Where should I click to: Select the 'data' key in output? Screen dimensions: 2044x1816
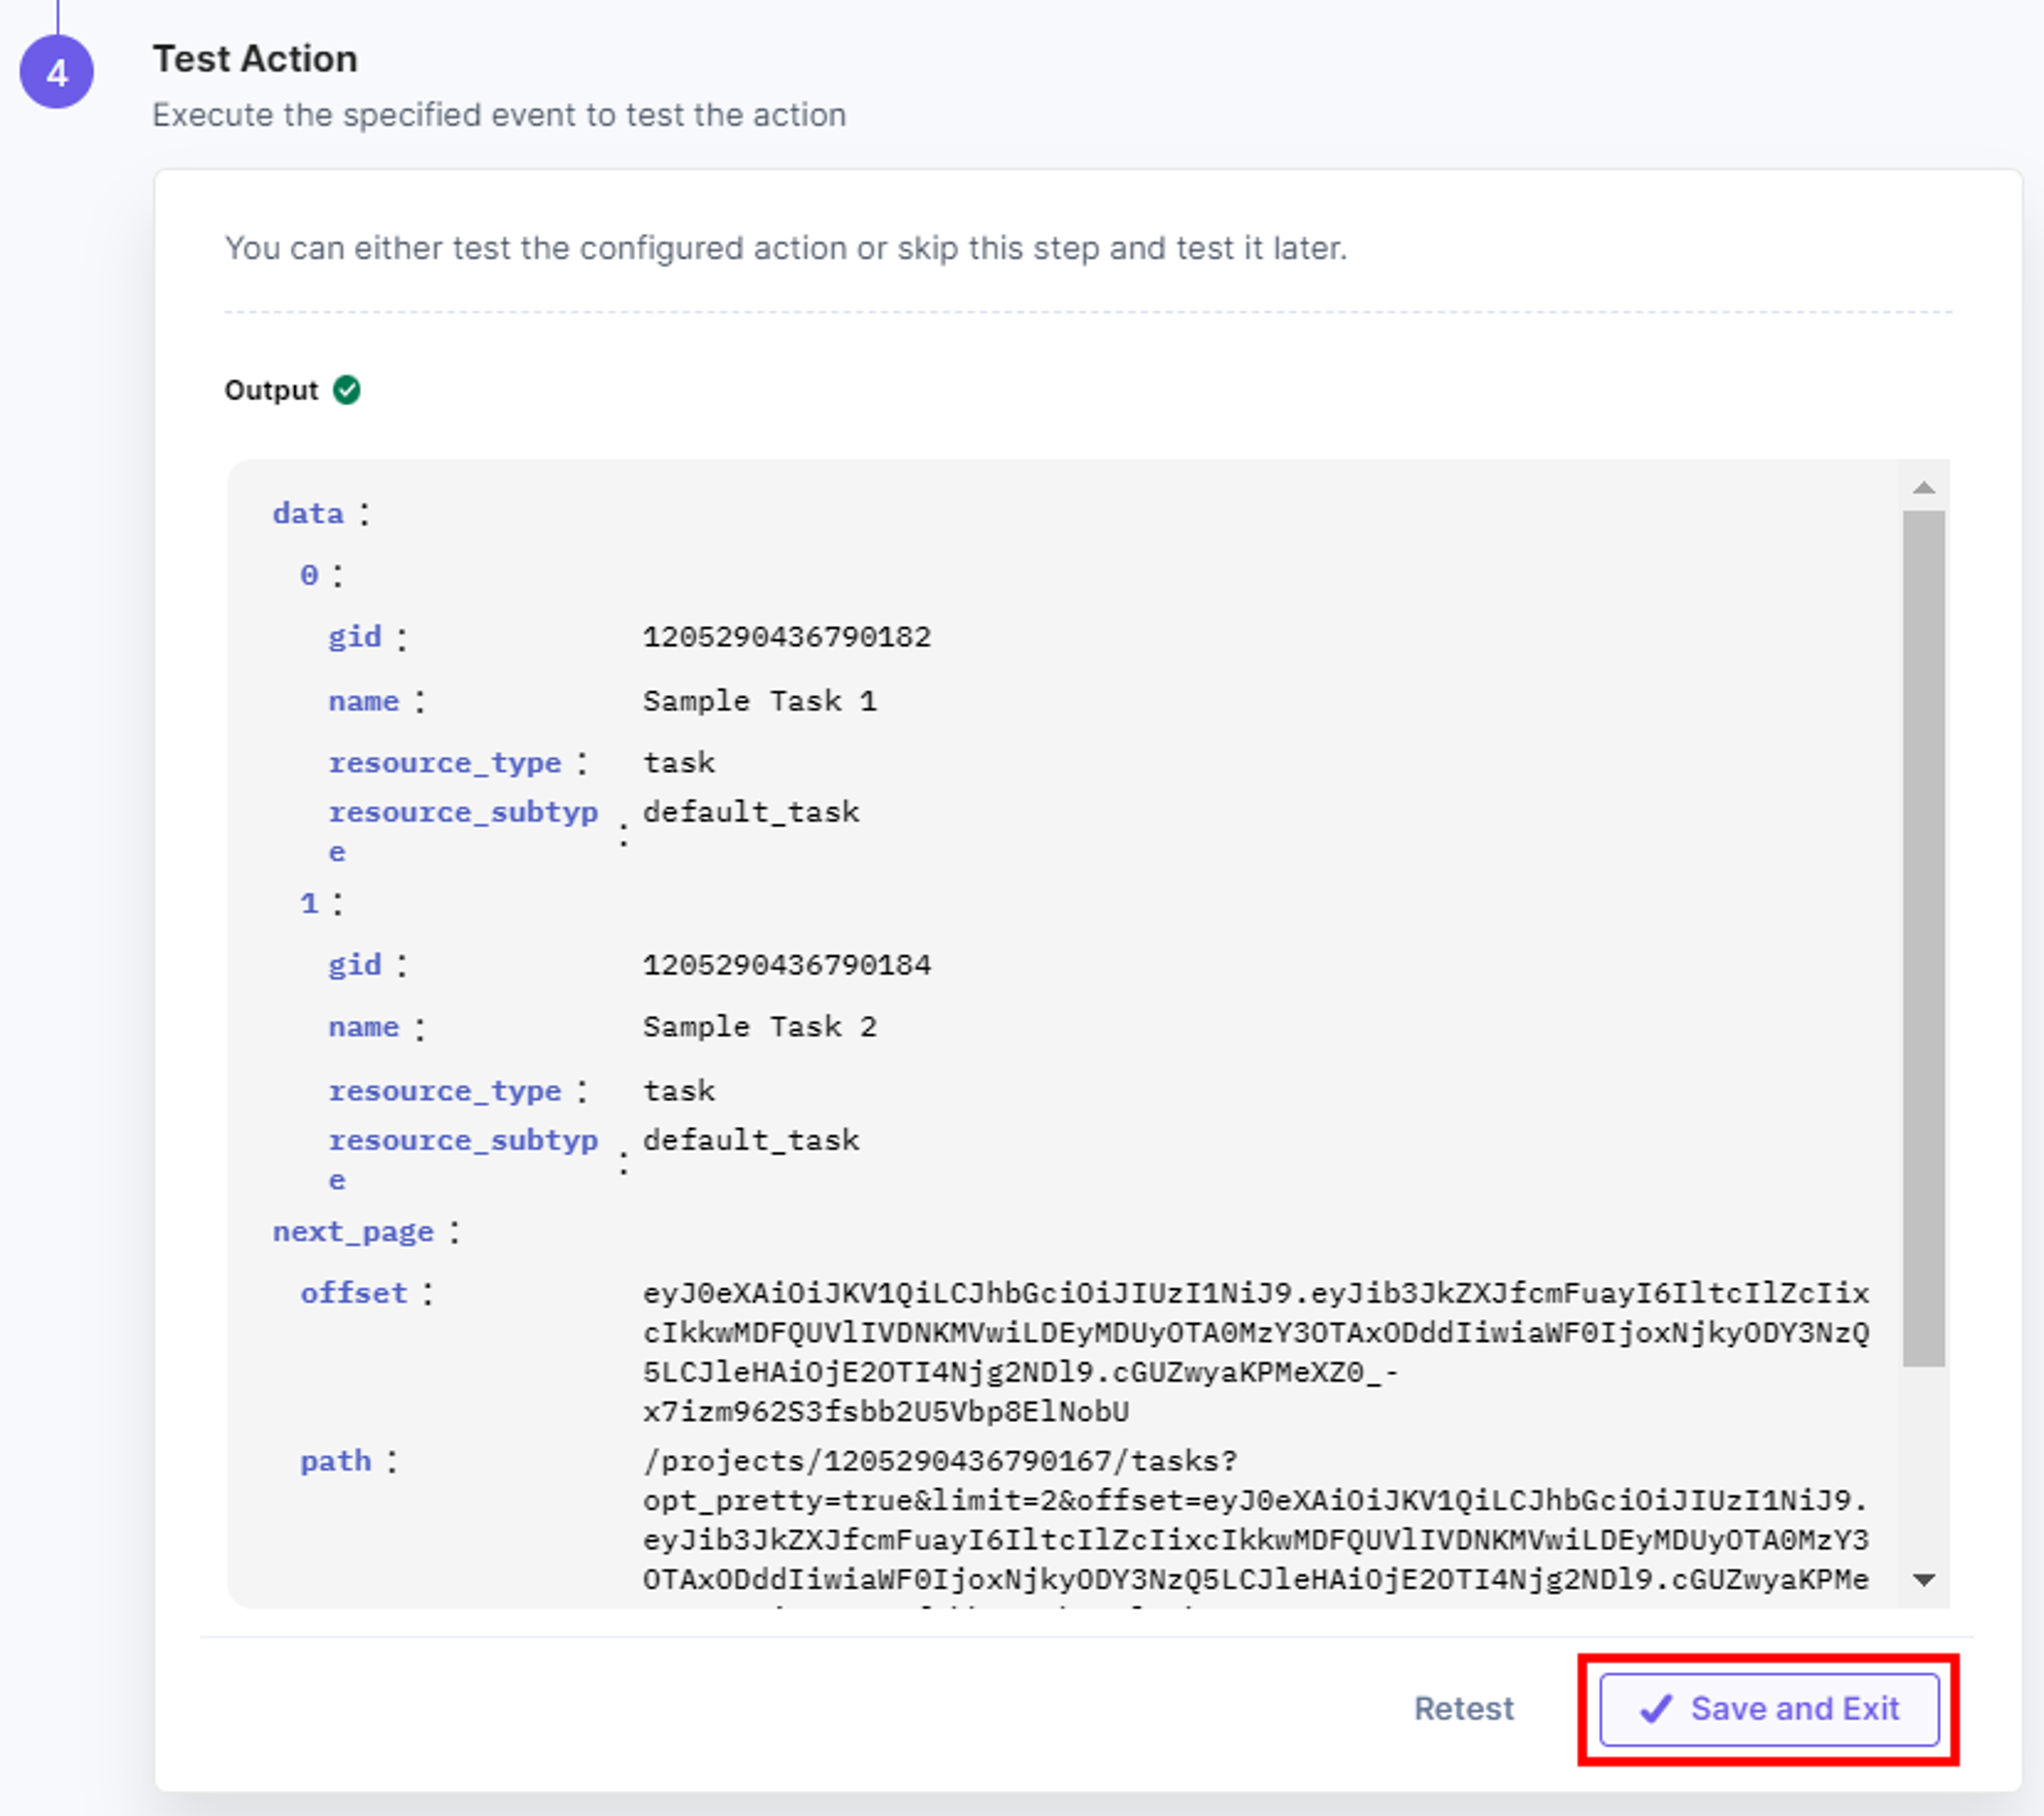tap(308, 513)
